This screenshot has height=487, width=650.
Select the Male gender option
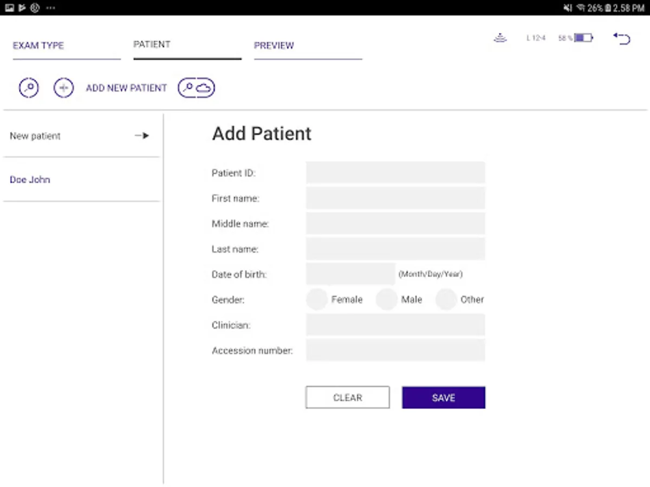tap(387, 299)
